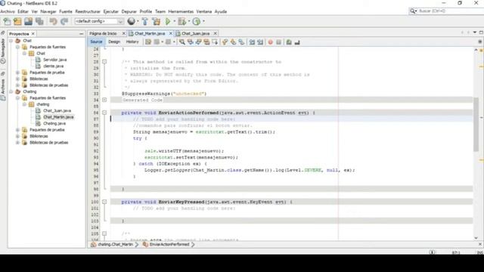484x272 pixels.
Task: Click the Next Bookmark icon
Action: (233, 42)
